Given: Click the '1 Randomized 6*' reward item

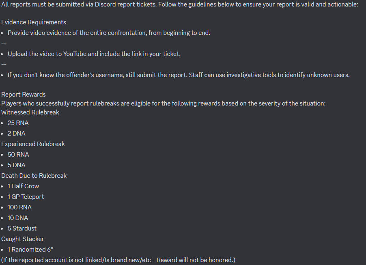Looking at the screenshot, I should (30, 249).
